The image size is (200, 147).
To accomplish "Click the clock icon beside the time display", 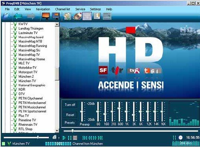I will 180,137.
